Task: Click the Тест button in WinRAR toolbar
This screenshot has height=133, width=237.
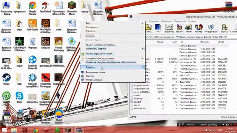Action: 158,28
